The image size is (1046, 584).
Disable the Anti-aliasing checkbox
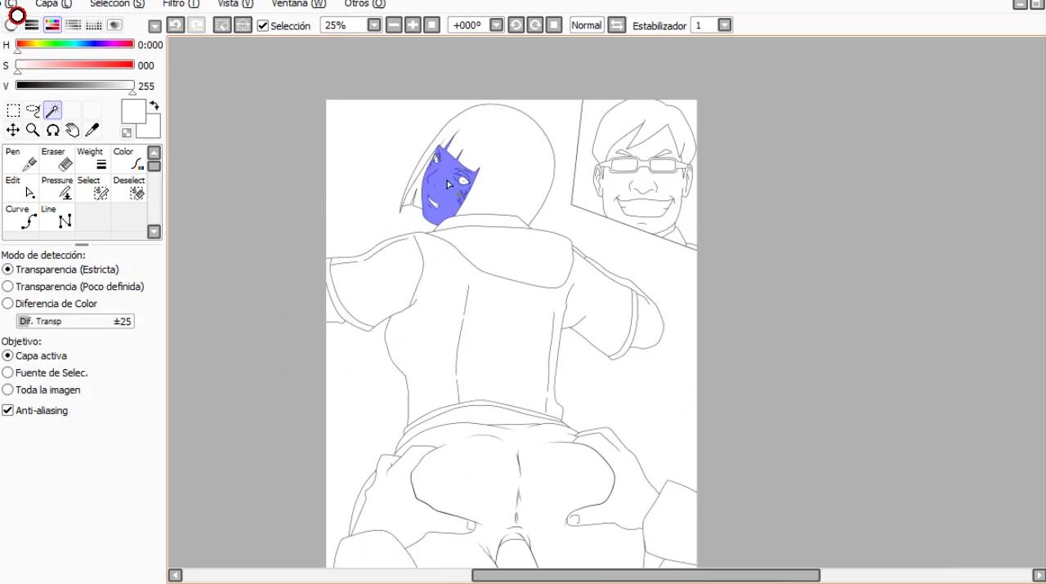[x=8, y=411]
